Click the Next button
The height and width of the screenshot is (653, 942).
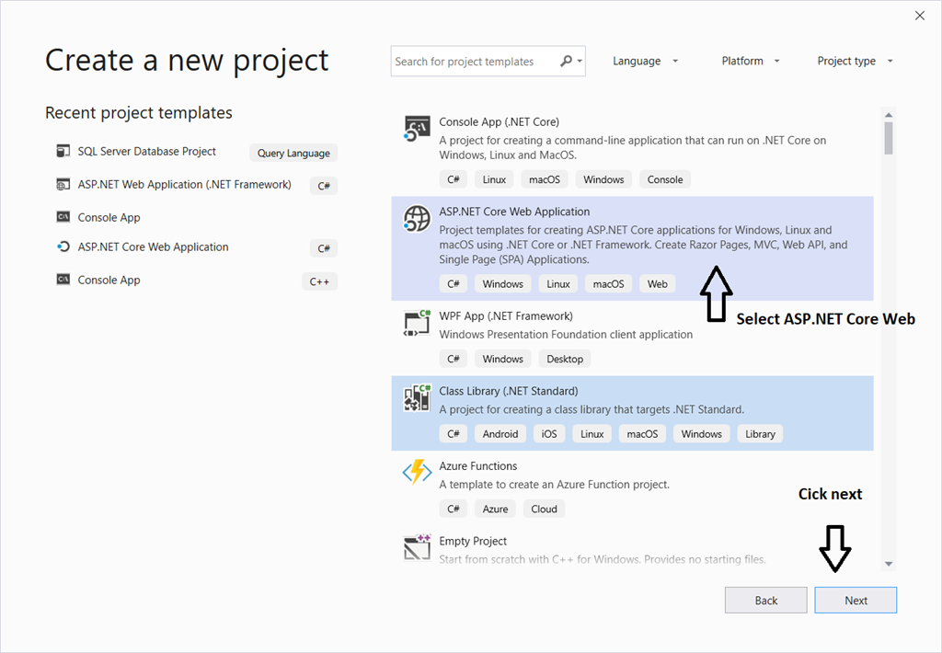[855, 599]
